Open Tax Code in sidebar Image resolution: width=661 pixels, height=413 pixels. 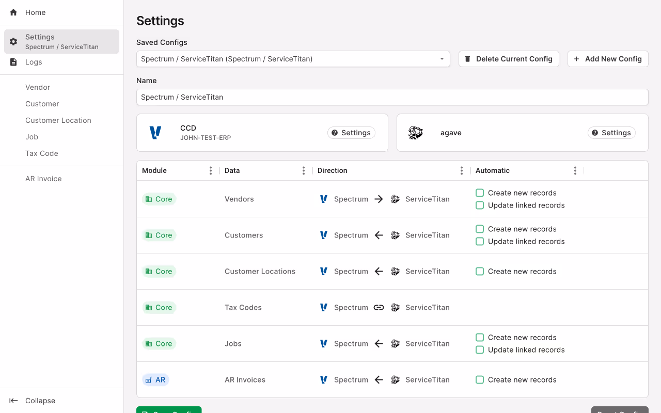(62, 153)
